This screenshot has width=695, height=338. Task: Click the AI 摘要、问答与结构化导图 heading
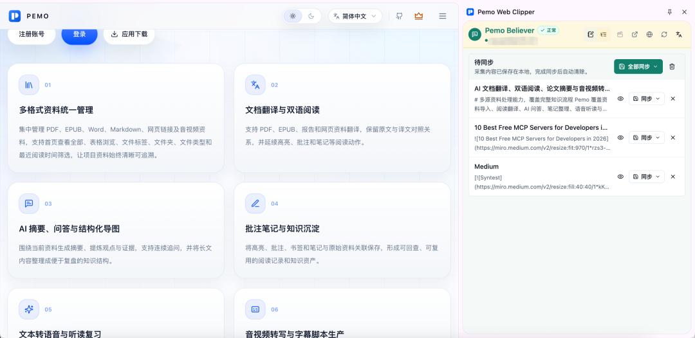(x=69, y=229)
